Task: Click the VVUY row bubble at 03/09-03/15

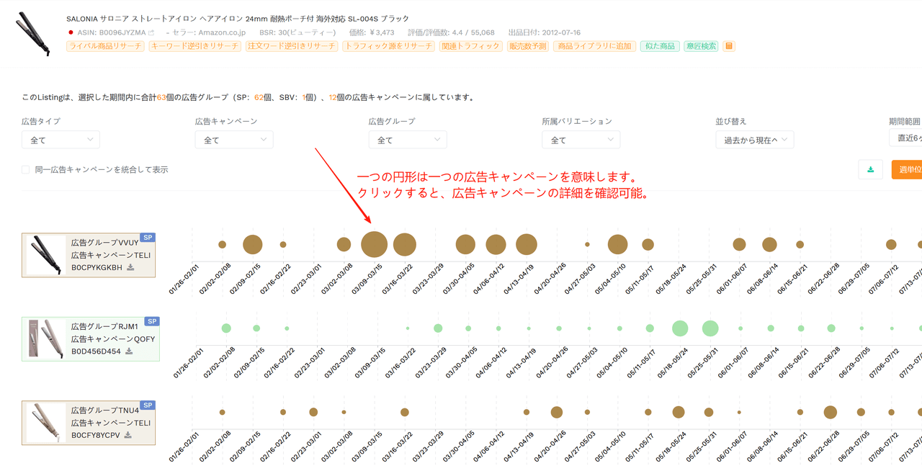Action: coord(374,244)
